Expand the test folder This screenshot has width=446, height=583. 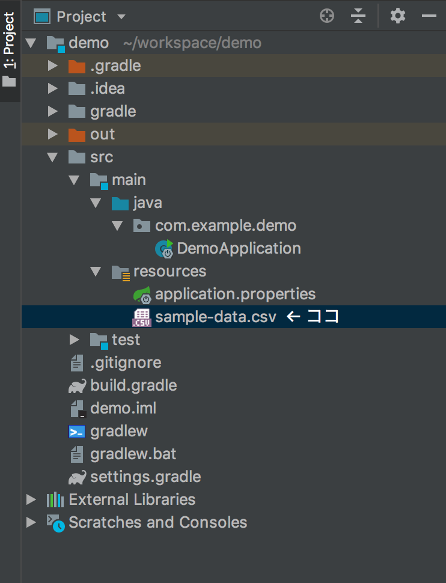(75, 340)
